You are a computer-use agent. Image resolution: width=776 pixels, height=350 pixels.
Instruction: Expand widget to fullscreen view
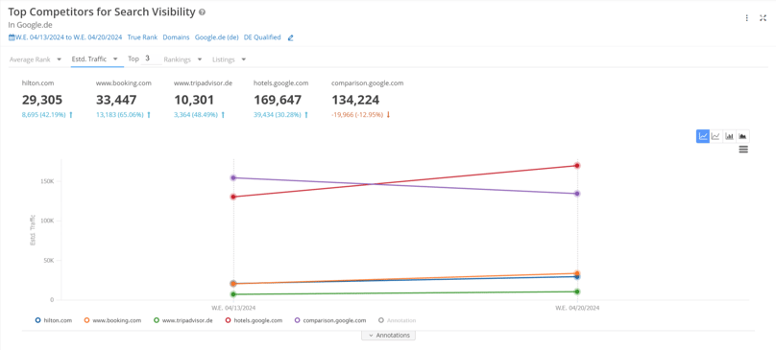pos(763,18)
